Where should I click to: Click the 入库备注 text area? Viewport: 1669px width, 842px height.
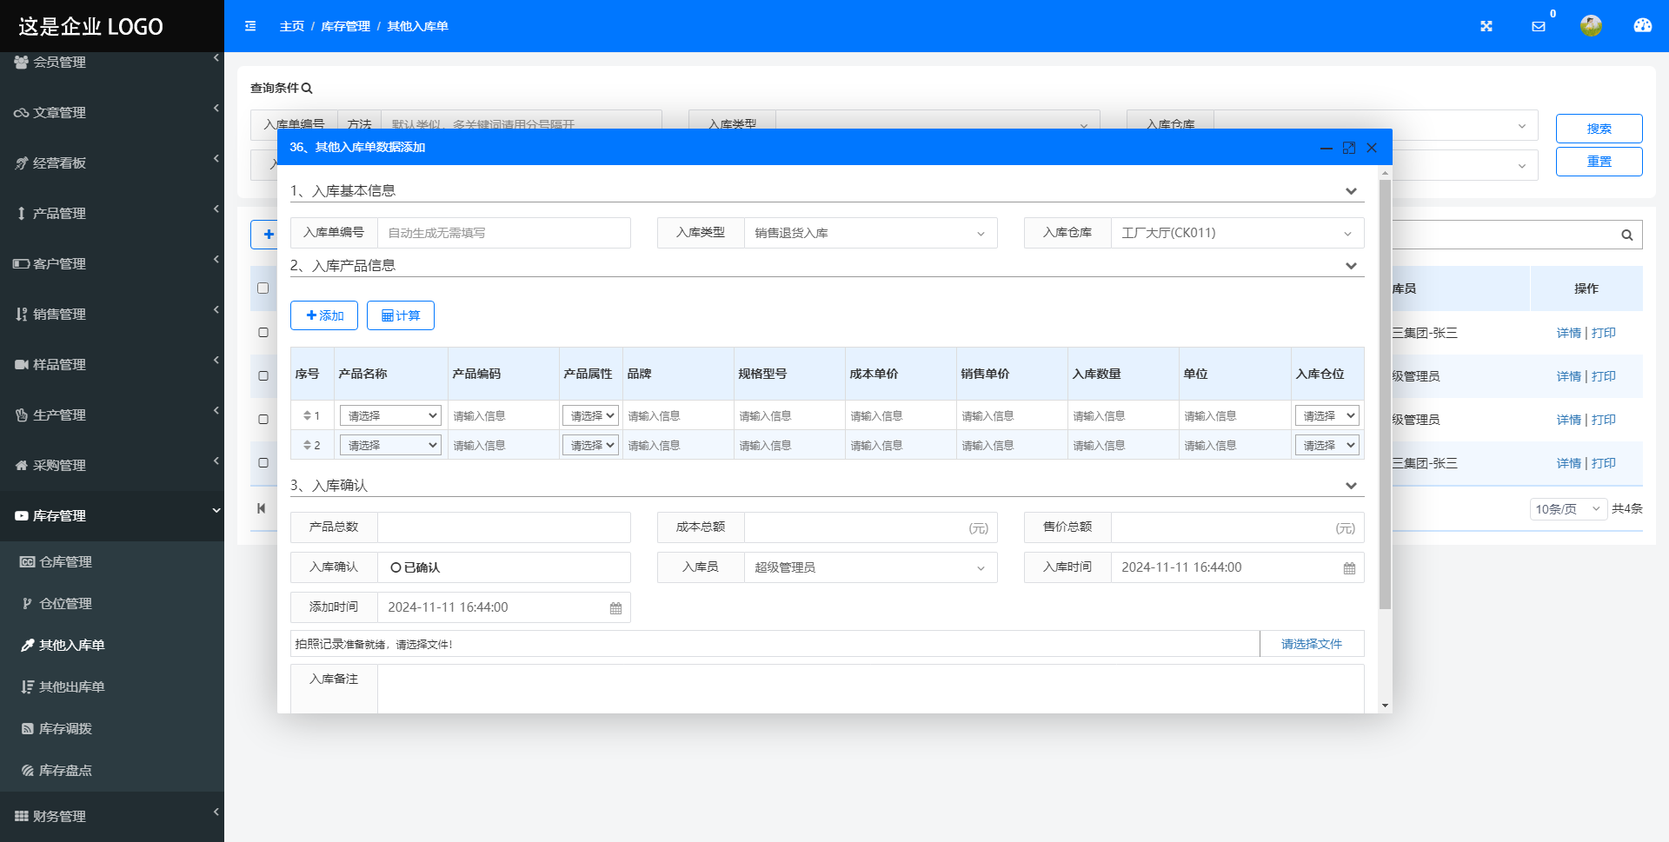pos(869,688)
